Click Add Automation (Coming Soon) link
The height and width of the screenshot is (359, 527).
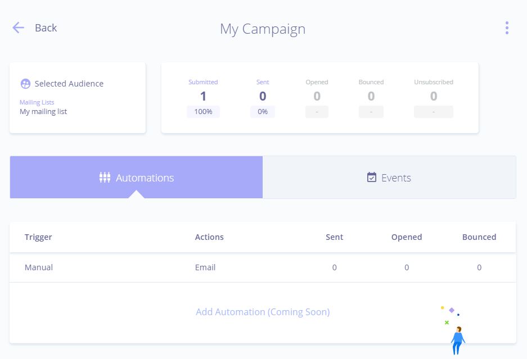click(x=263, y=312)
